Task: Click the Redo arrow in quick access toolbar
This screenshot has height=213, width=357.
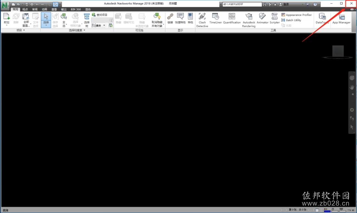Action: [42, 4]
